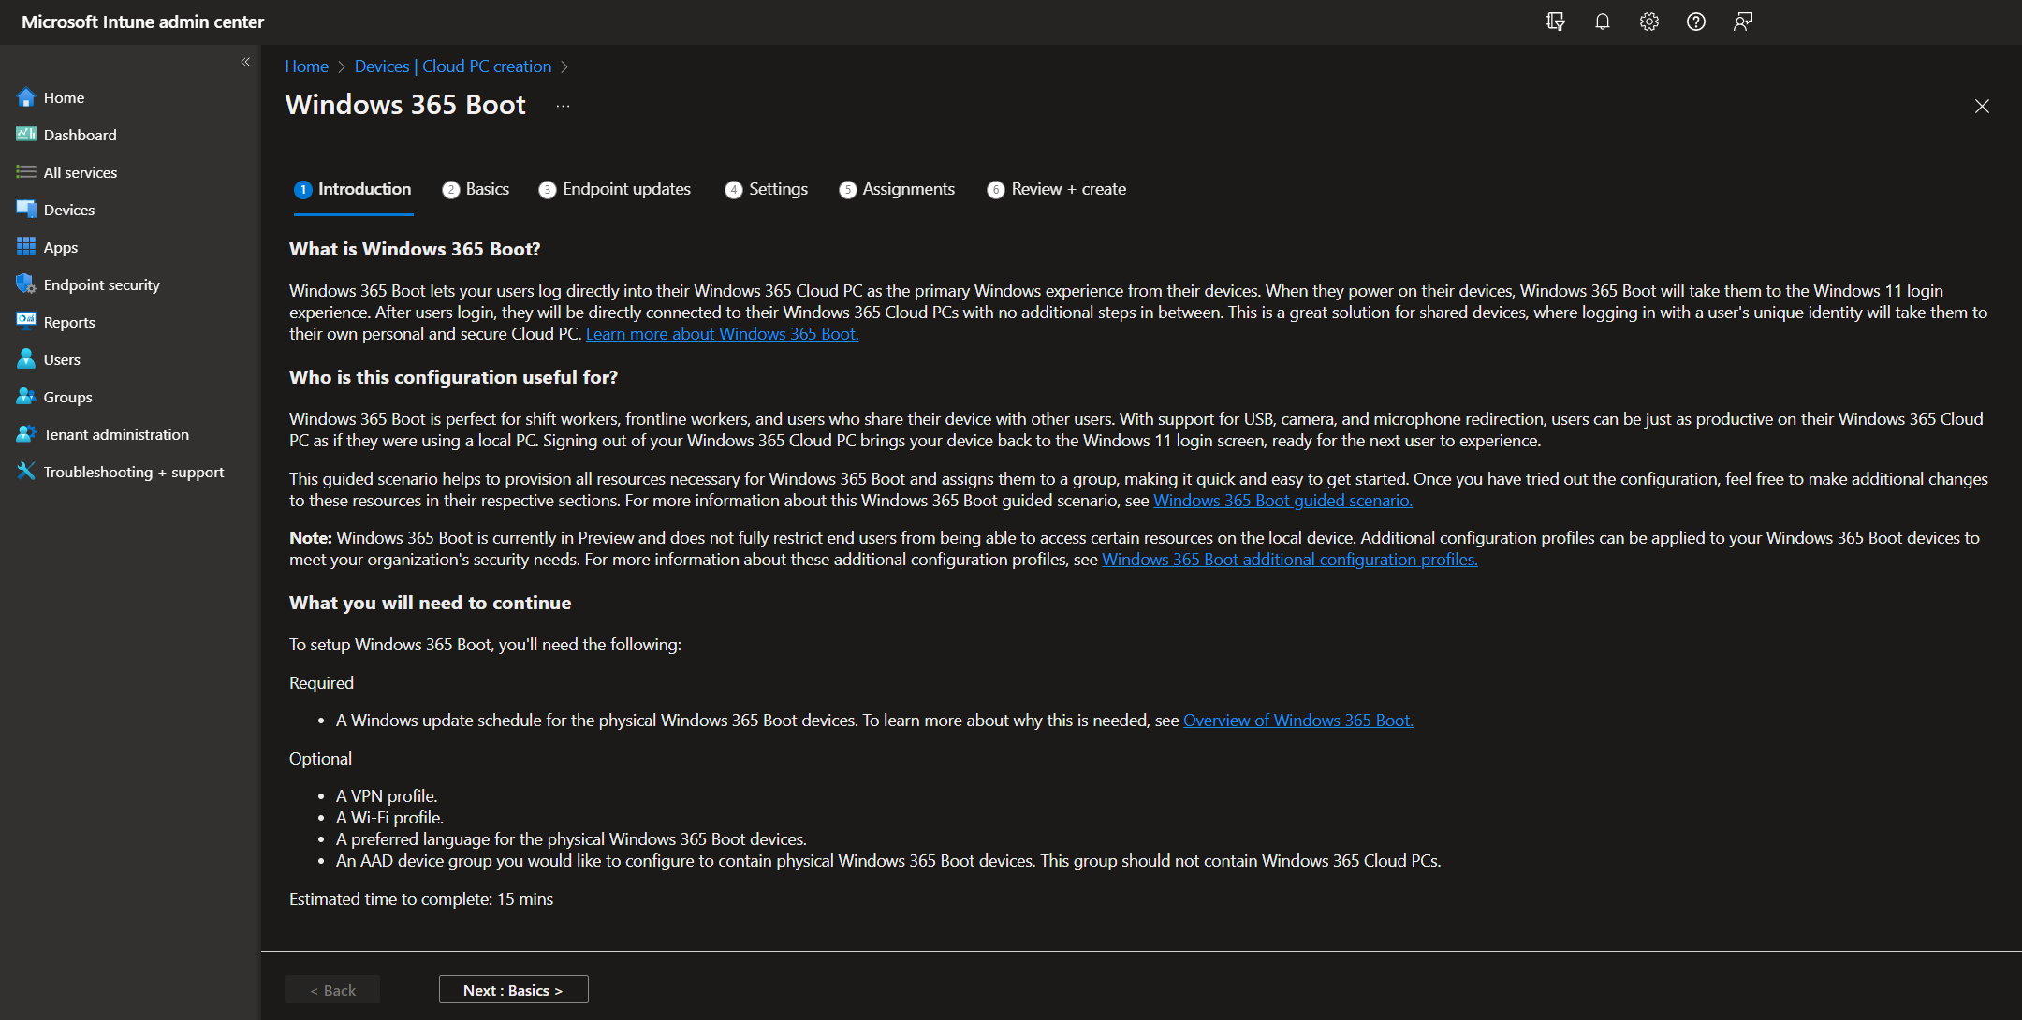Switch to Review + create step
The width and height of the screenshot is (2022, 1020).
tap(1057, 189)
